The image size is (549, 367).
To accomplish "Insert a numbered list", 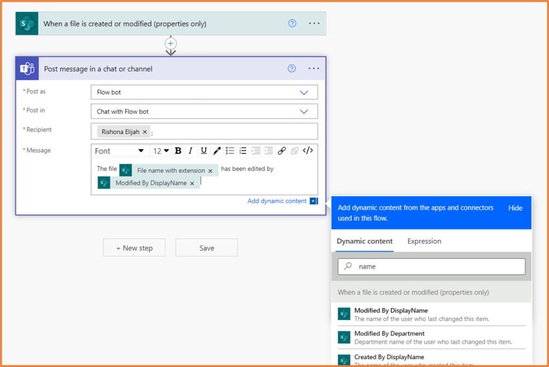I will (x=243, y=151).
